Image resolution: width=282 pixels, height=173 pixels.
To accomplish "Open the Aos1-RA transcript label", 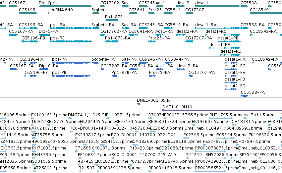I will click(164, 31).
